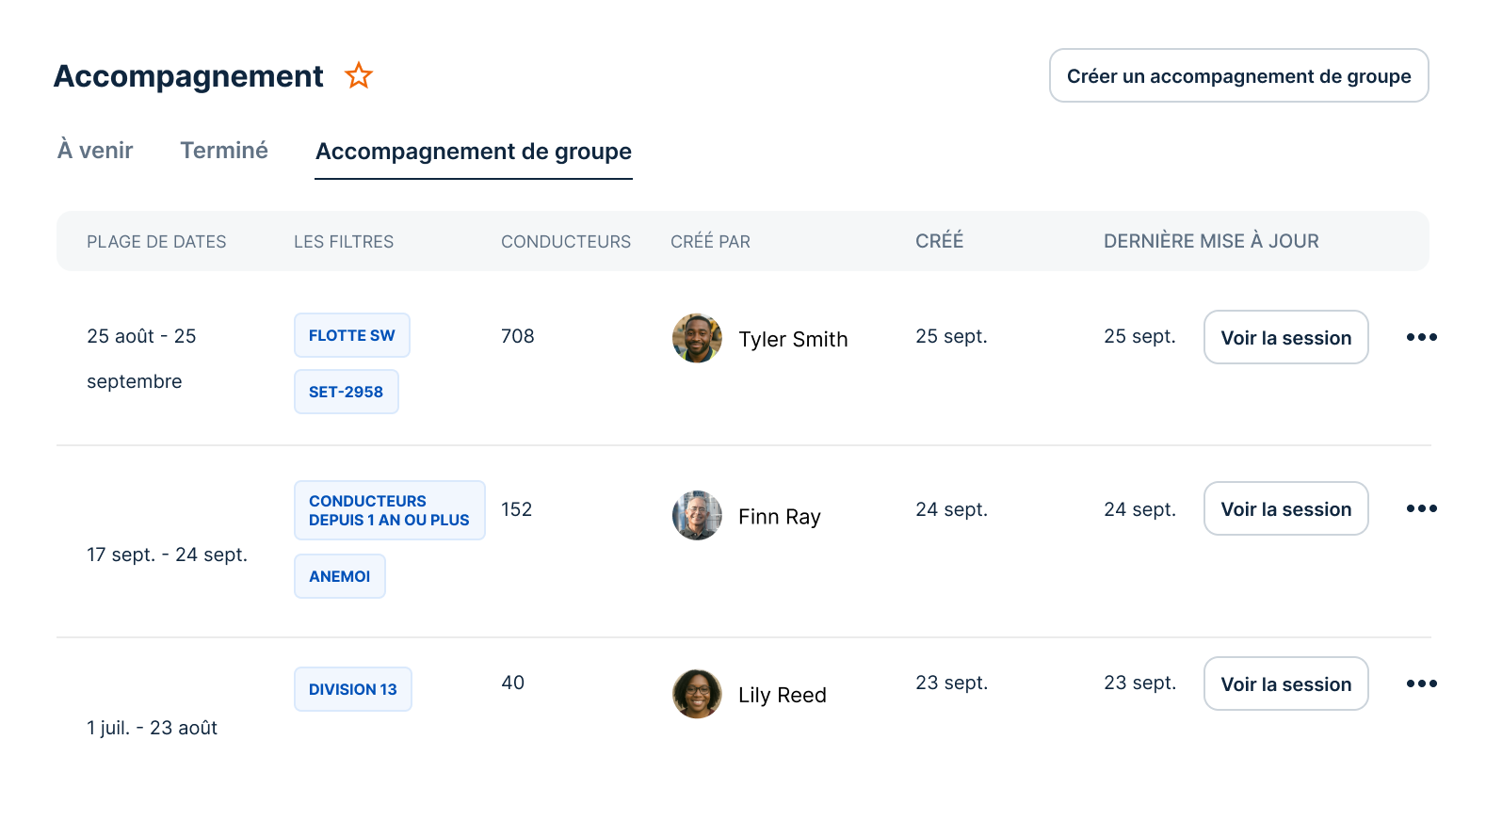Open more options for Finn Ray's session
This screenshot has height=836, width=1486.
tap(1421, 508)
